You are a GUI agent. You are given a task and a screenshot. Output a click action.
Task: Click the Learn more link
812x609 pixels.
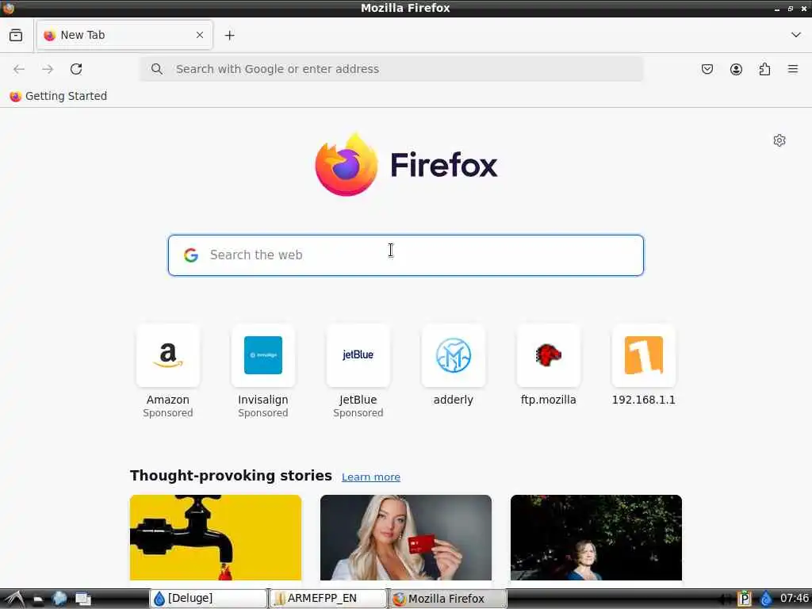tap(371, 477)
